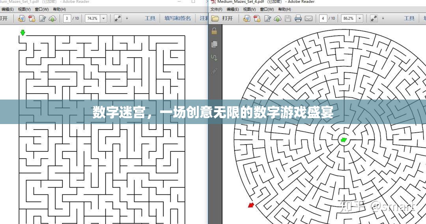Viewport: 426px width, 224px height.
Task: Click cloud upload icon in left Reader window
Action: [52, 19]
